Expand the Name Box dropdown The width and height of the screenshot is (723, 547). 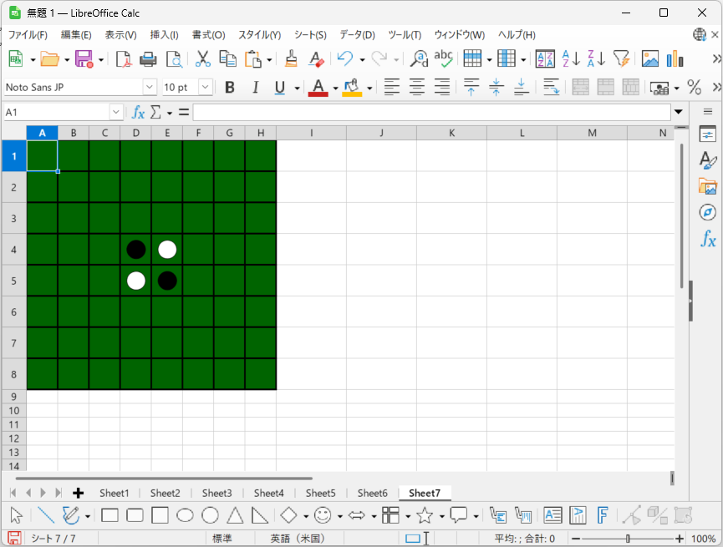coord(116,112)
